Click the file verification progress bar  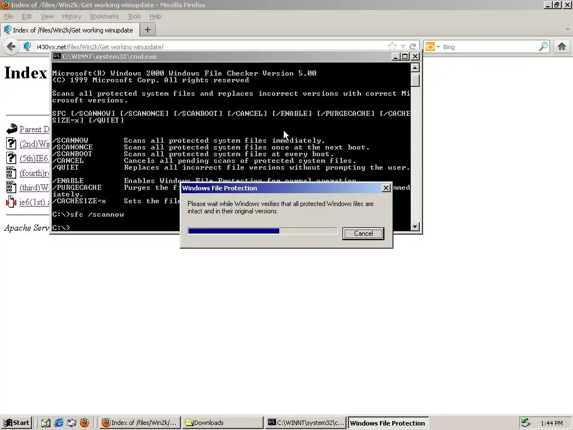pyautogui.click(x=262, y=231)
